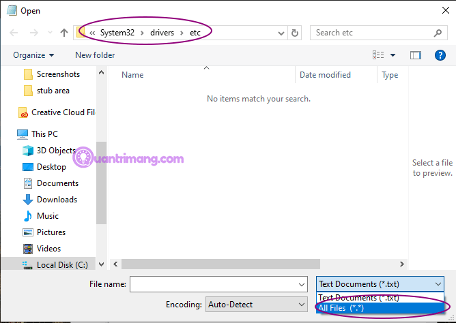Choose Text Documents (*.txt) from list
The width and height of the screenshot is (456, 323).
point(380,298)
